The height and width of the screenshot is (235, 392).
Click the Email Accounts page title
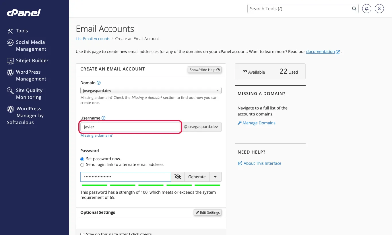pos(105,29)
